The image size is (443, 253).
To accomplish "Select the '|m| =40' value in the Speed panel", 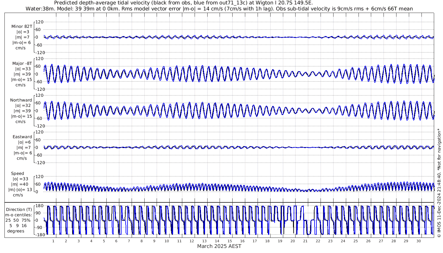I will coord(20,184).
